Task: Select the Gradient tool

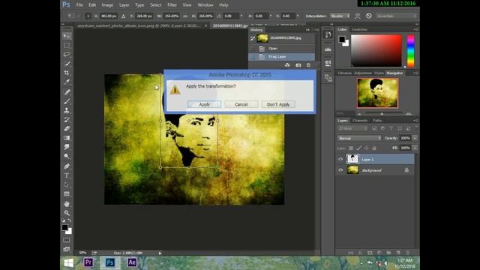Action: (x=67, y=138)
